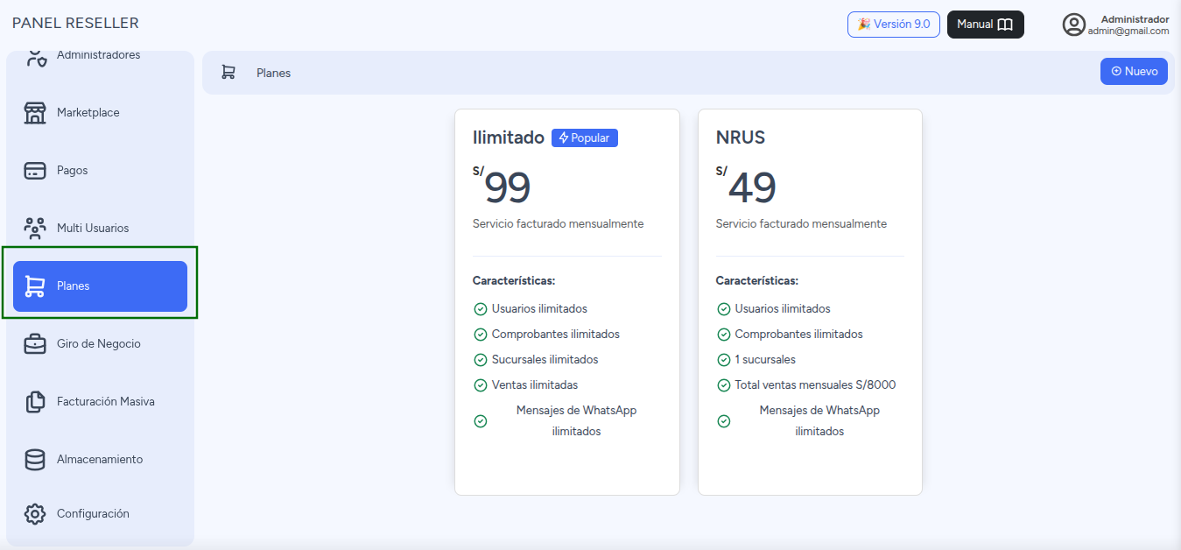
Task: Click the cart icon beside Planes header
Action: point(228,73)
